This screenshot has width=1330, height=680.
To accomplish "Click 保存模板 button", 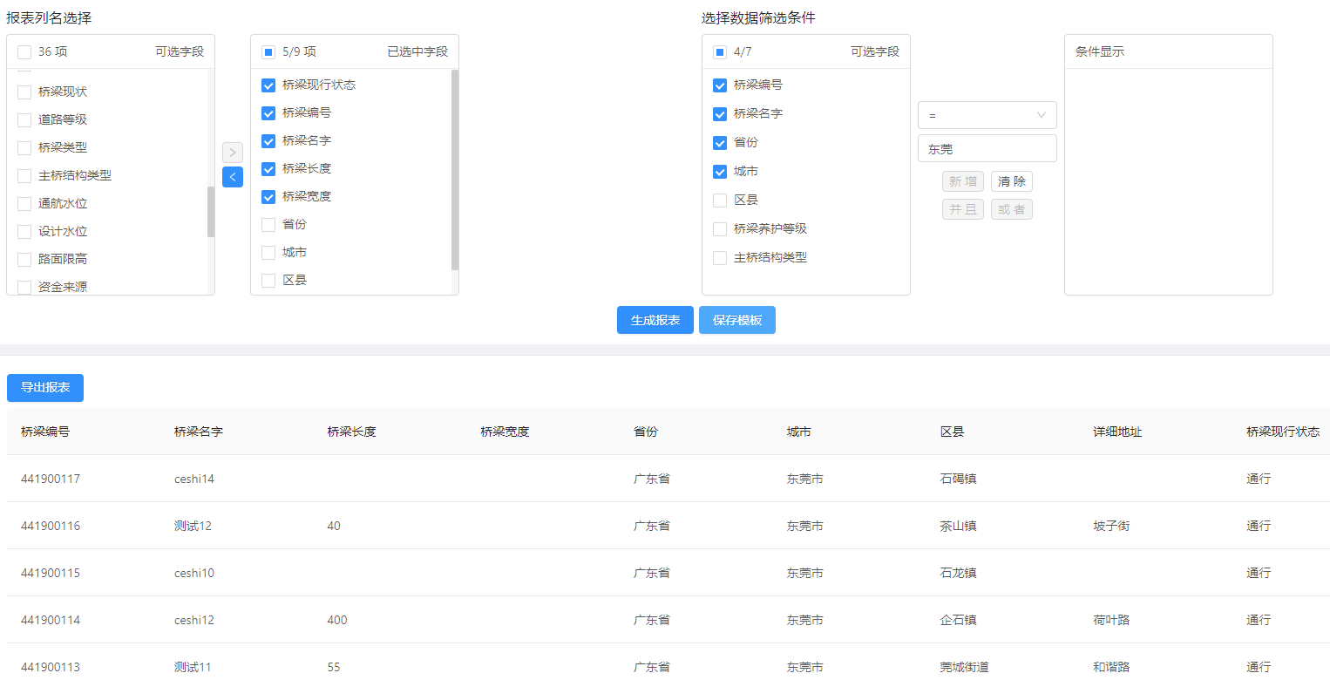I will 737,320.
